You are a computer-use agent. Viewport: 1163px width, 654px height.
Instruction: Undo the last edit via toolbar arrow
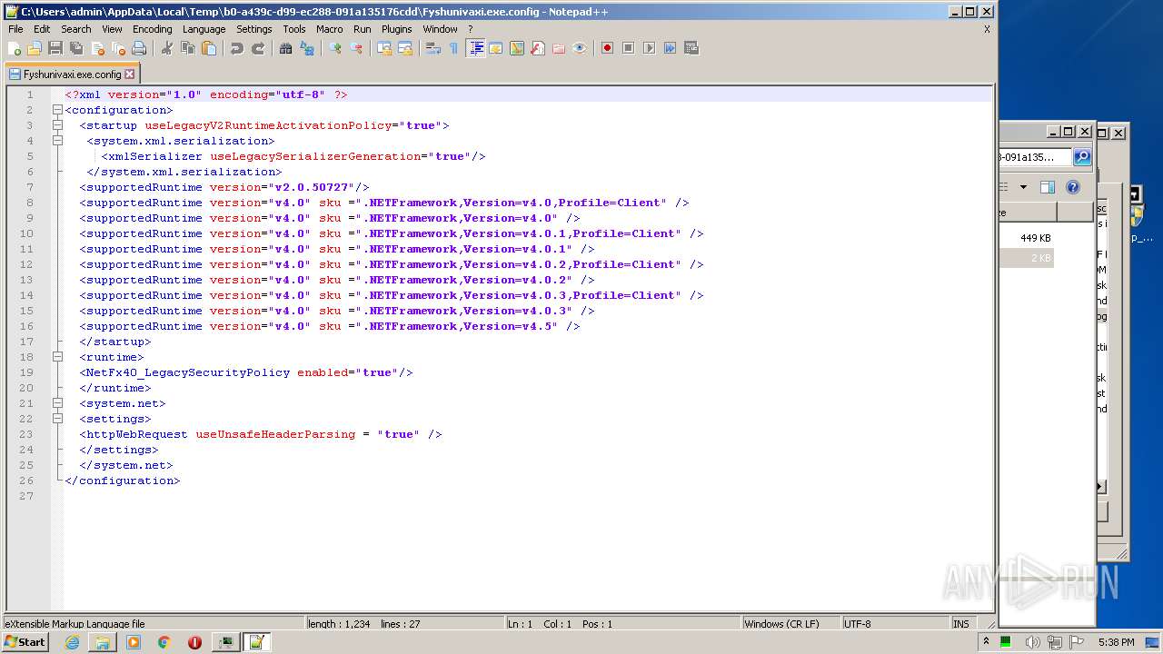tap(237, 48)
